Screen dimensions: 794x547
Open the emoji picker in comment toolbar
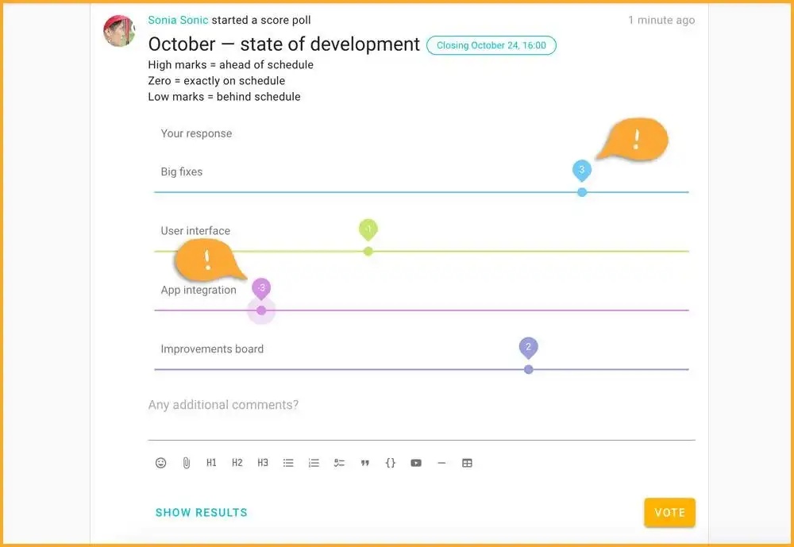click(161, 463)
